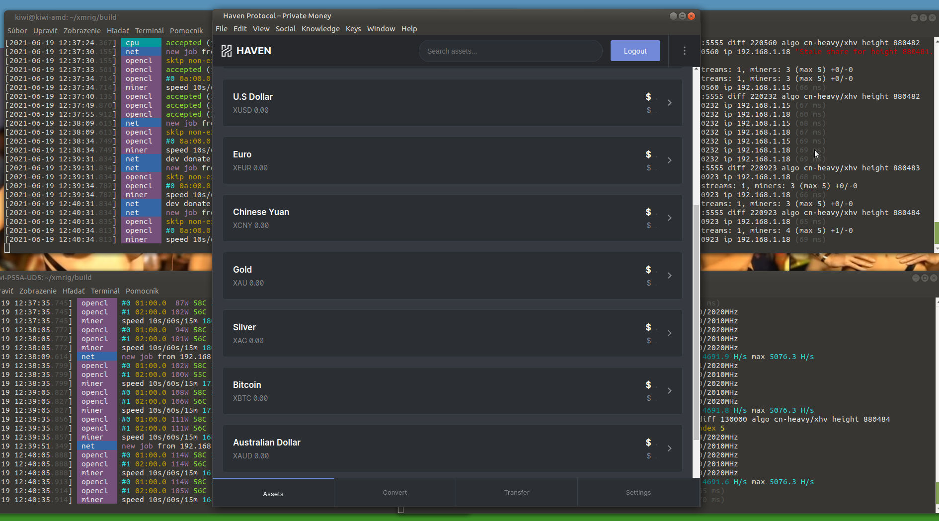
Task: Select the Euro asset name
Action: pyautogui.click(x=242, y=154)
